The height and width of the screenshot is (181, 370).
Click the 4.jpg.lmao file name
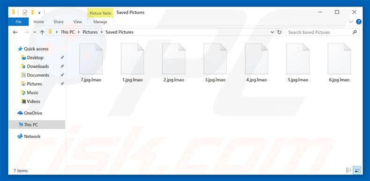pyautogui.click(x=257, y=80)
